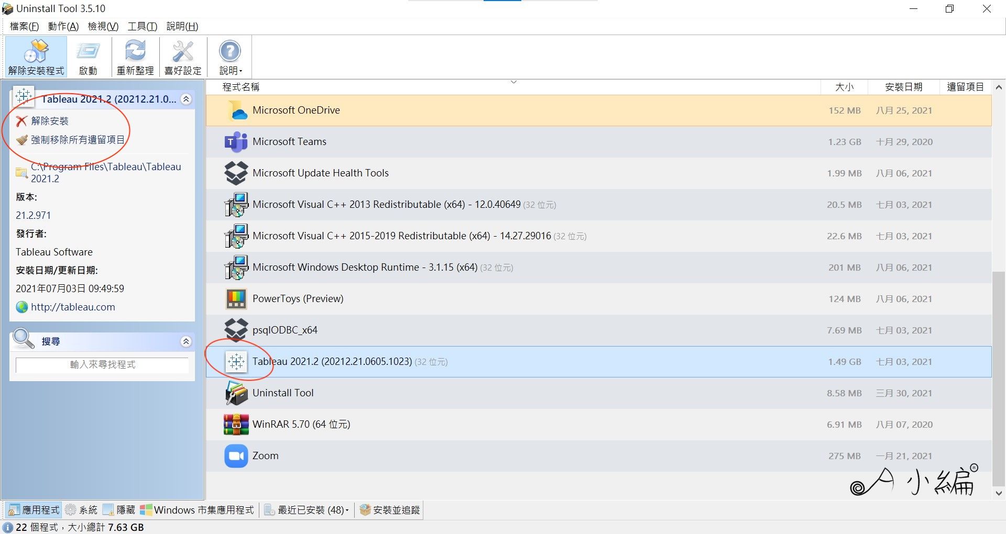This screenshot has height=534, width=1006.
Task: Open the Action (動作) menu
Action: (63, 26)
